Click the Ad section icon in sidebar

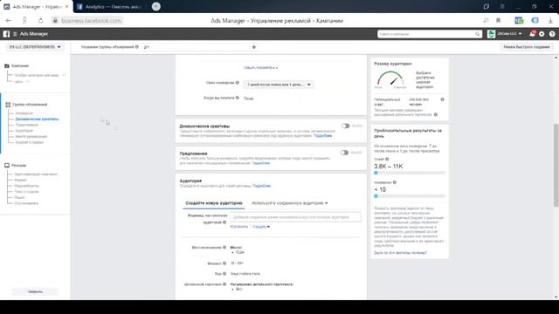[x=7, y=165]
